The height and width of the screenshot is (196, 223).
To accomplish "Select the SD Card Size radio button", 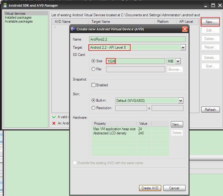I will pyautogui.click(x=93, y=61).
